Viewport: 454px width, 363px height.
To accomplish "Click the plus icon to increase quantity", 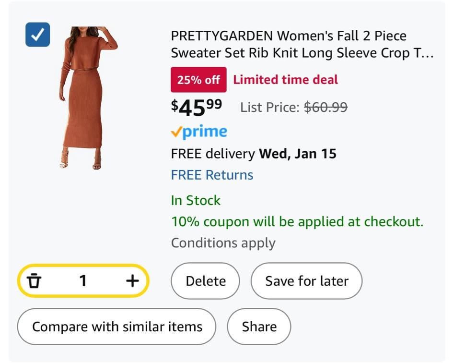I will pyautogui.click(x=132, y=281).
